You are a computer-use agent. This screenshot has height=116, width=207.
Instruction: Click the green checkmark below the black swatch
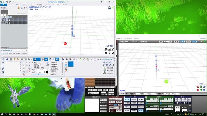coord(47,74)
